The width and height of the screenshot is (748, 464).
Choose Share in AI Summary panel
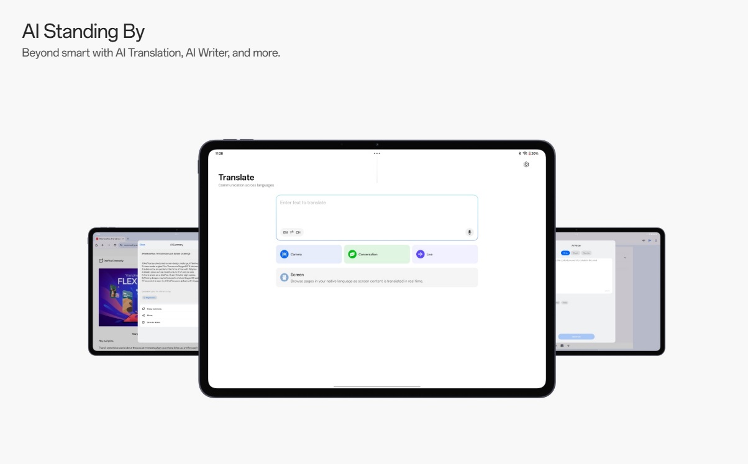click(x=150, y=316)
